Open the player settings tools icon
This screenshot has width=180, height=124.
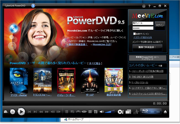point(96,112)
